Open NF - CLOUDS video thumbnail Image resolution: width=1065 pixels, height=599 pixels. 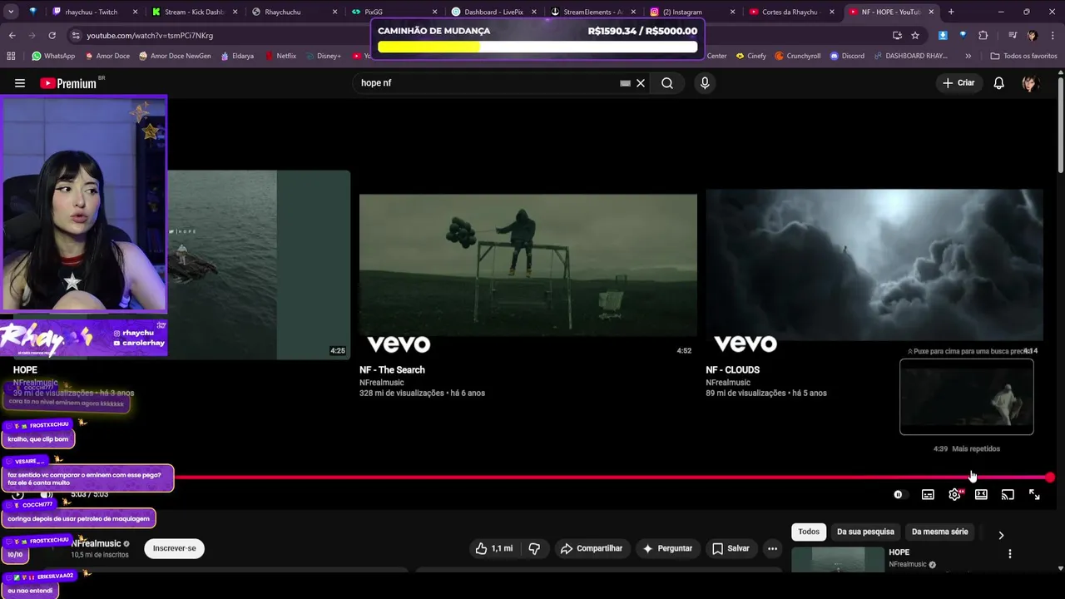coord(874,265)
